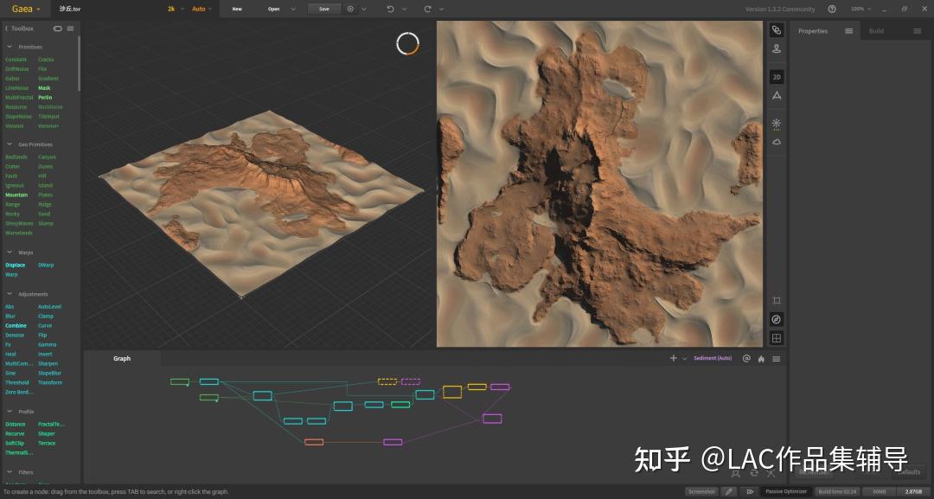Click the 2.87GB memory indicator
The height and width of the screenshot is (499, 934).
(913, 491)
